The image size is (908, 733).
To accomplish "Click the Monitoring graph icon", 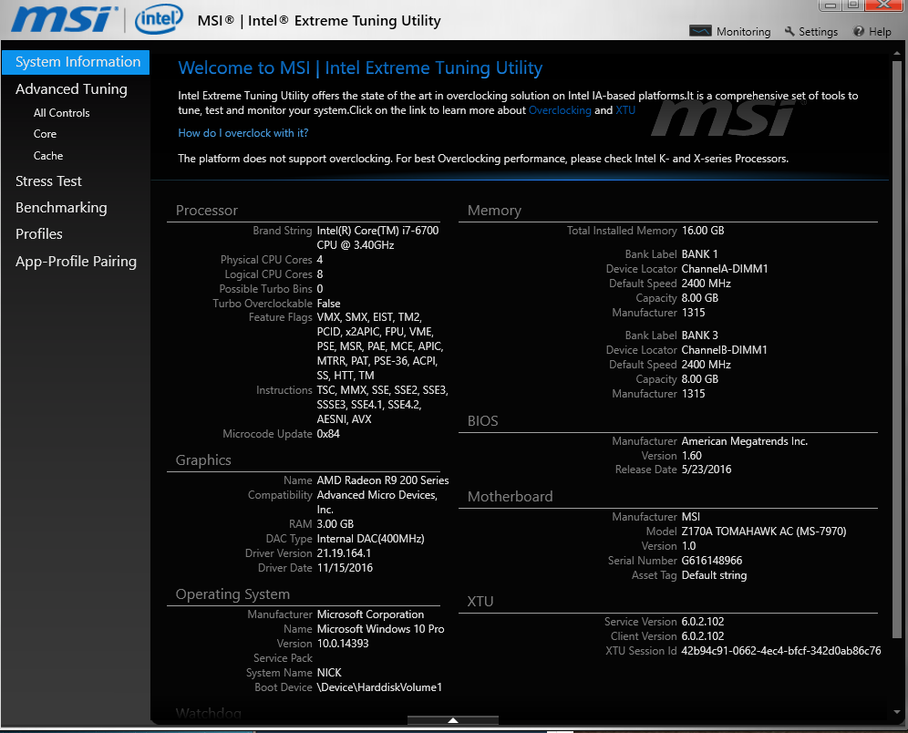I will click(700, 31).
